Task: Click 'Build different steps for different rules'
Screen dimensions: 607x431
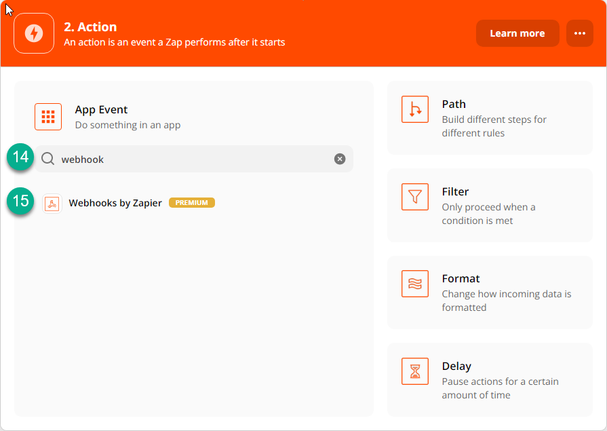Action: click(494, 126)
